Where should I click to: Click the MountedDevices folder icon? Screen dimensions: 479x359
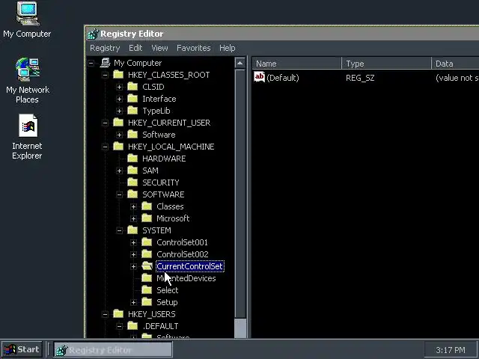tap(147, 277)
